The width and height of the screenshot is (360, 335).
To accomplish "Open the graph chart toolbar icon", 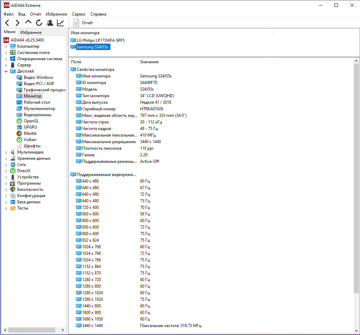I will (x=60, y=23).
